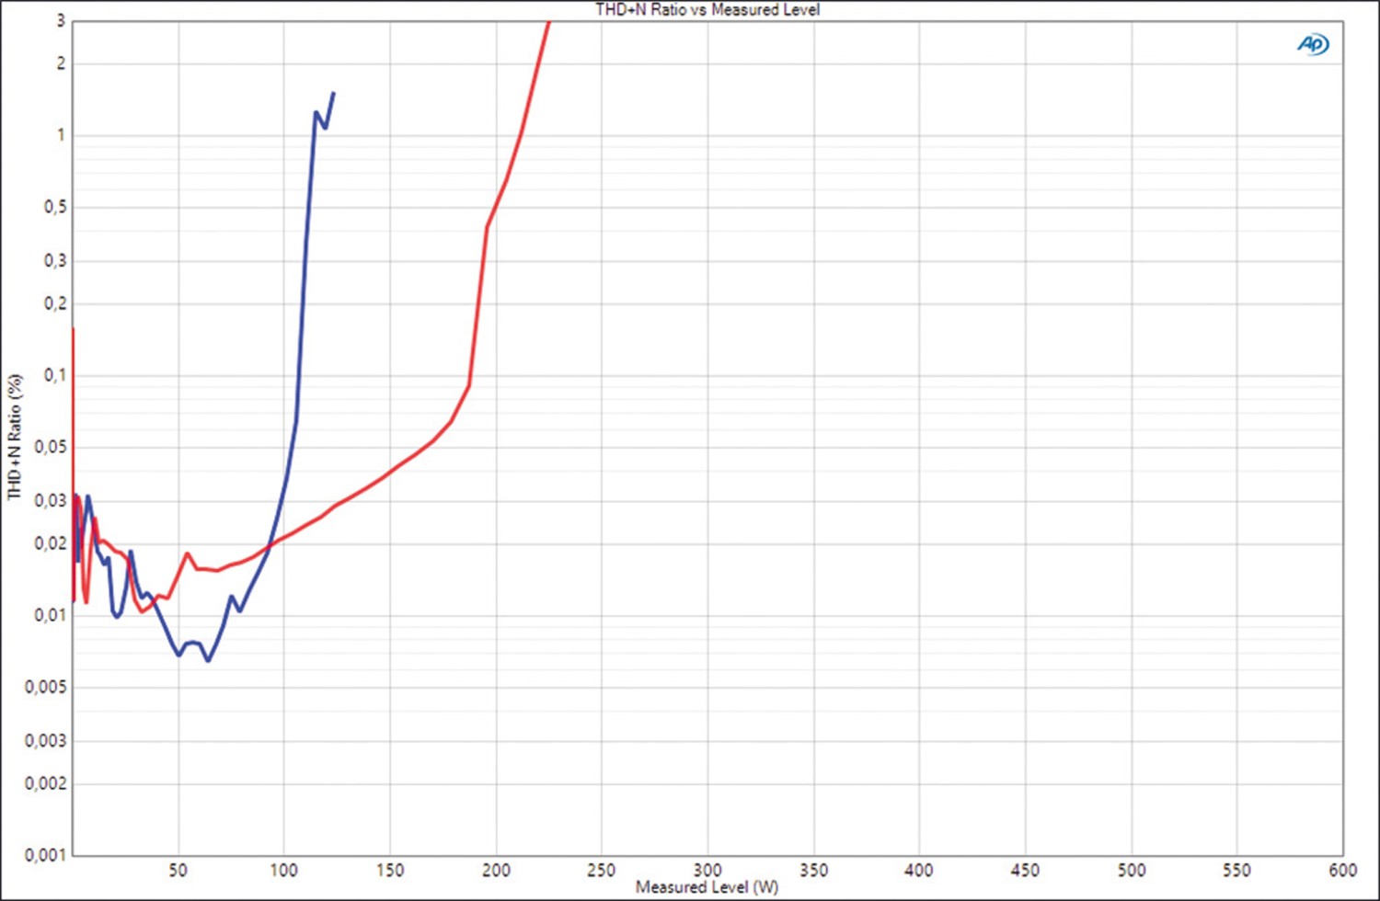Screen dimensions: 1380x901
Task: Click where the blue and red curves cross near 100 W
Action: click(270, 544)
